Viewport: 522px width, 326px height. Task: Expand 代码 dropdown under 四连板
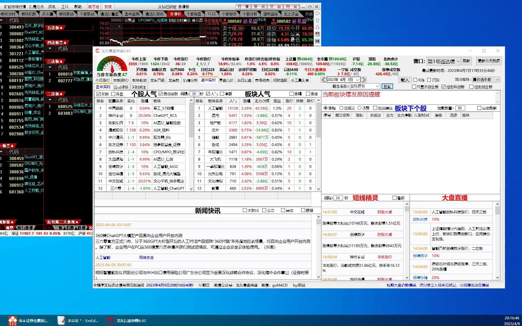tap(50, 49)
